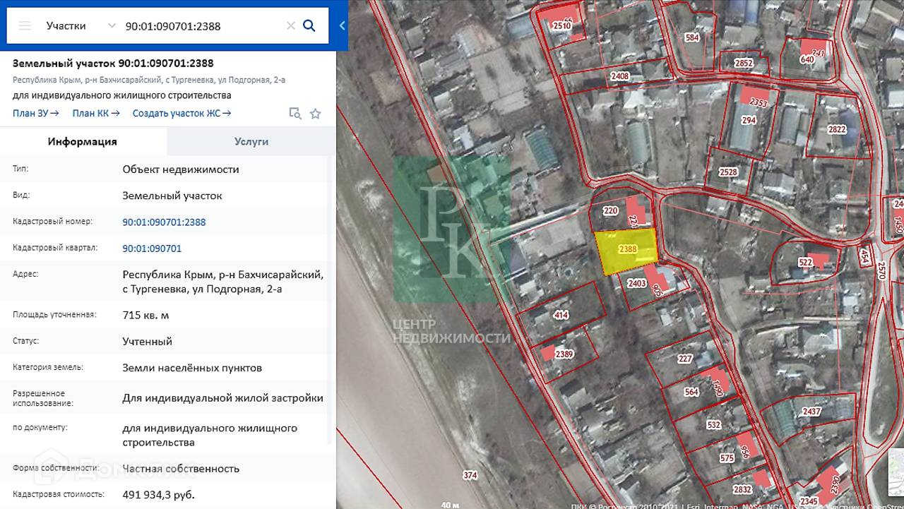Select parcel 414 on the map

(x=561, y=314)
